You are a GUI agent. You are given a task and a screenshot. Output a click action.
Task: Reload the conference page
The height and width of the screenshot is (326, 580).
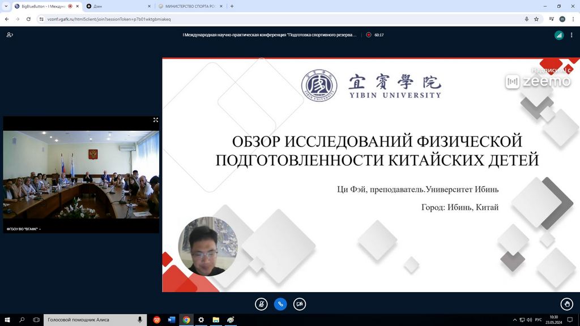point(29,19)
